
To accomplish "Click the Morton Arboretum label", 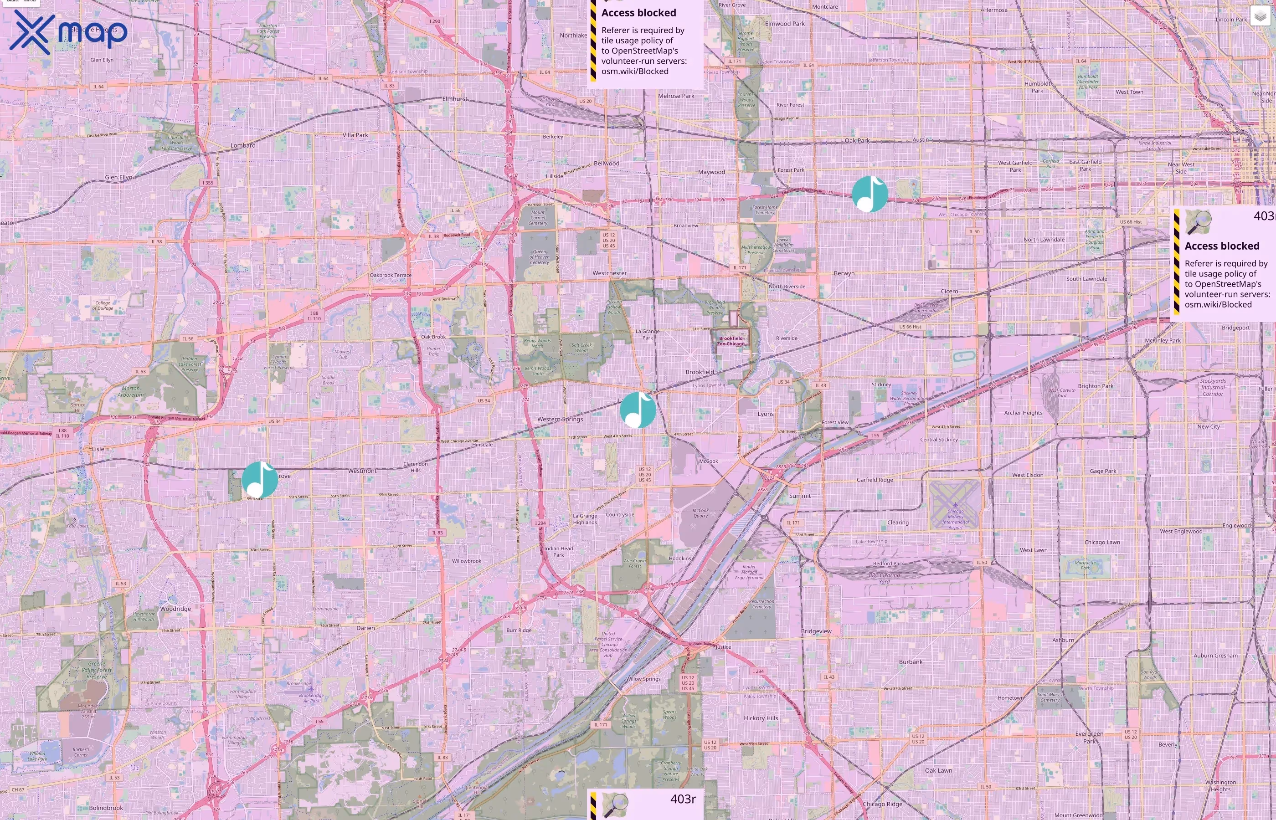I will pyautogui.click(x=130, y=391).
